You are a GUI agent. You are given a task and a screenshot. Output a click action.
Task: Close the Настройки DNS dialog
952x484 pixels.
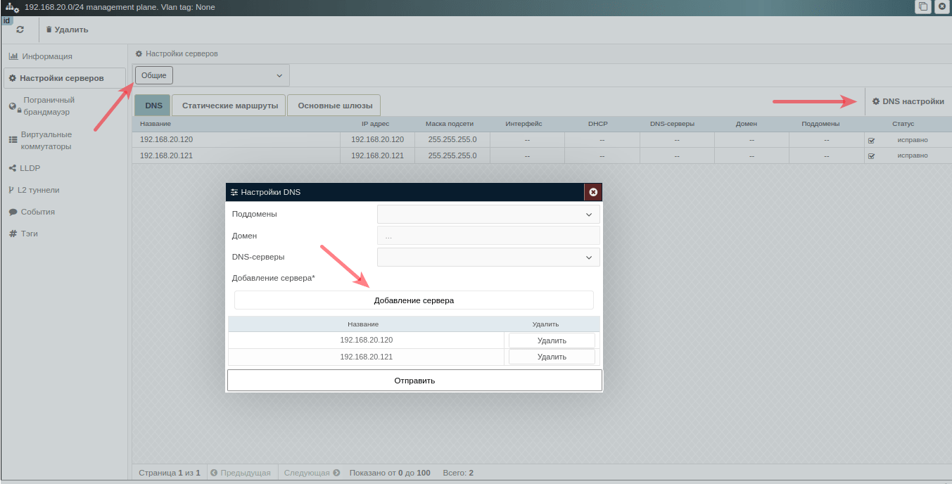593,192
